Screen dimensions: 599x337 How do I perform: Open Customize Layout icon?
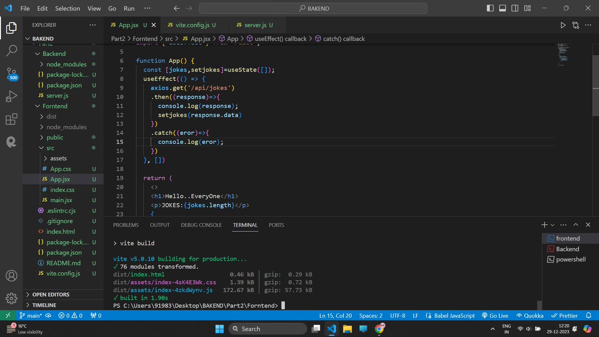528,8
